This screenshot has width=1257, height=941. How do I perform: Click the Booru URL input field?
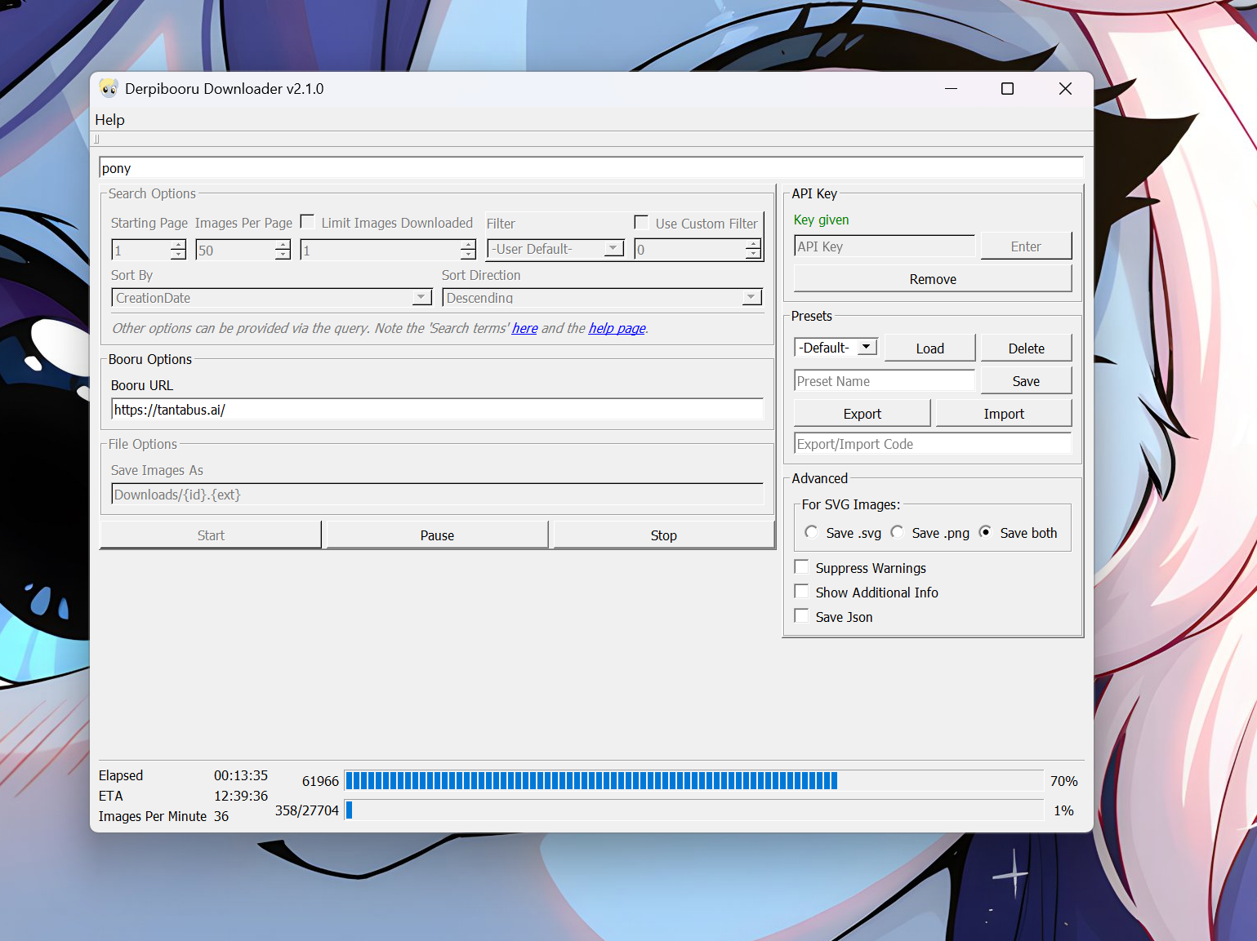click(x=437, y=410)
